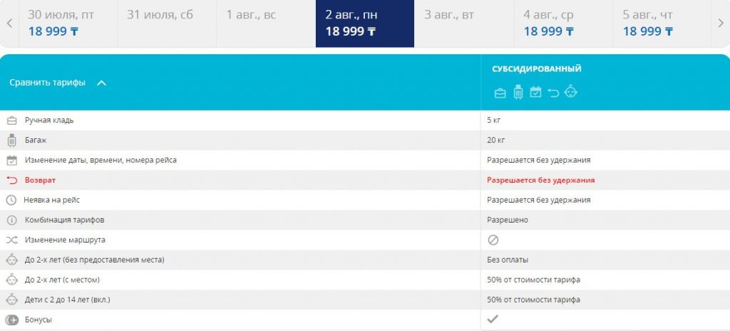Click the hand luggage icon under Субсидированный
Viewport: 730px width, 331px height.
tap(500, 92)
